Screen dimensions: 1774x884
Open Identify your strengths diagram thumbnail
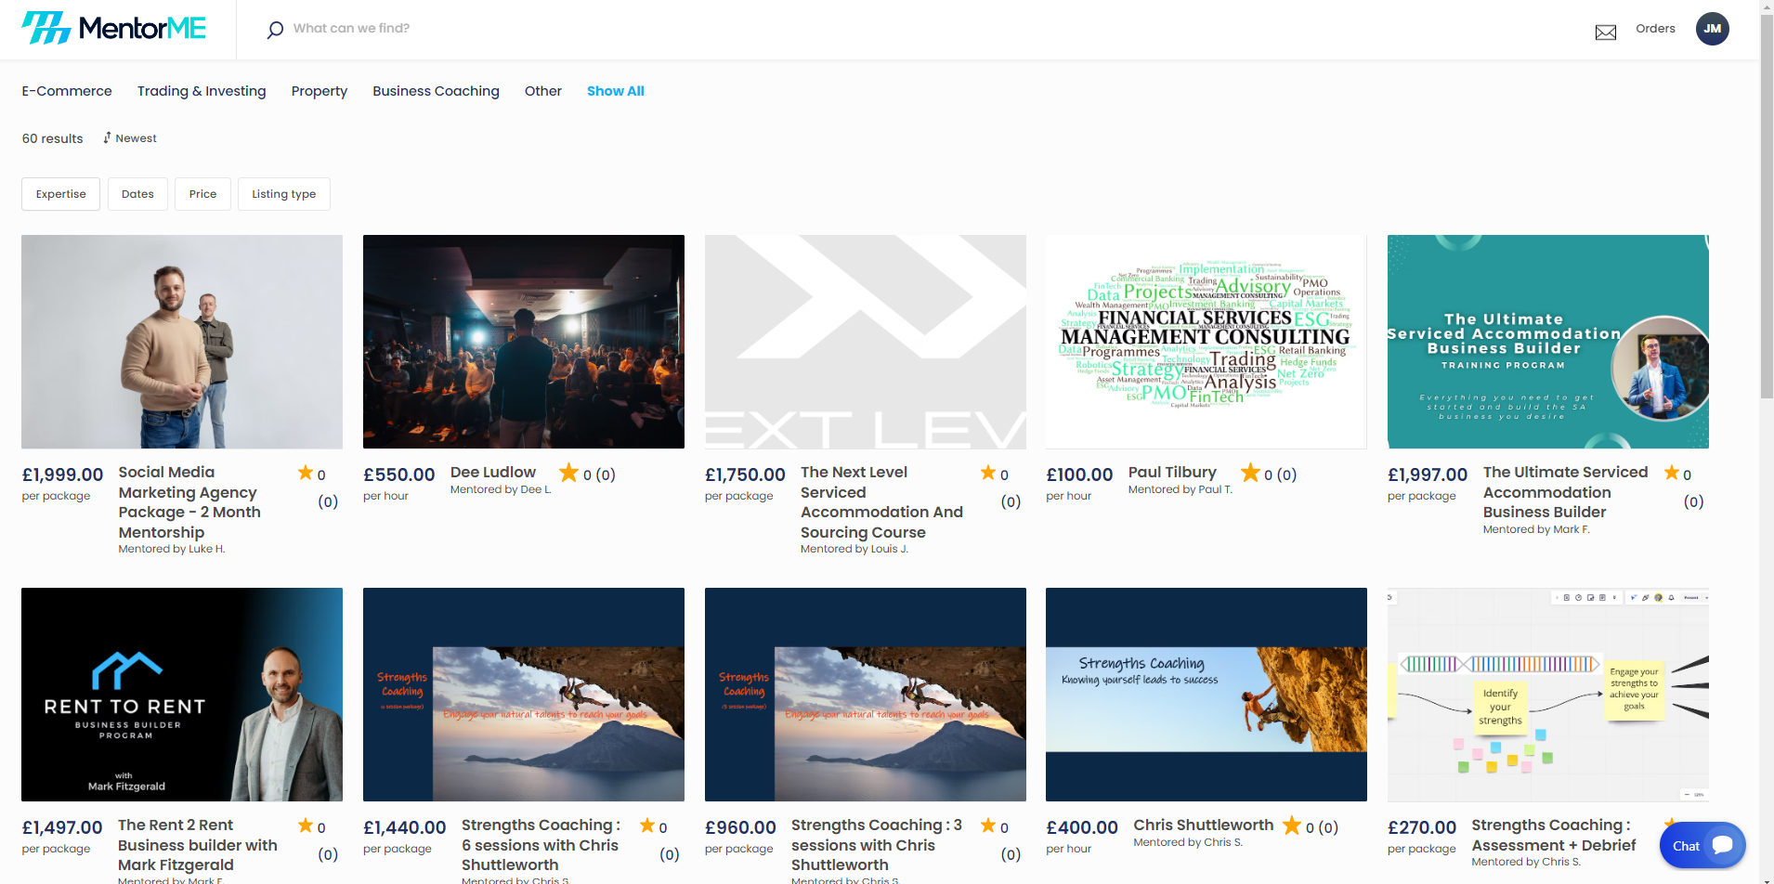click(x=1548, y=695)
